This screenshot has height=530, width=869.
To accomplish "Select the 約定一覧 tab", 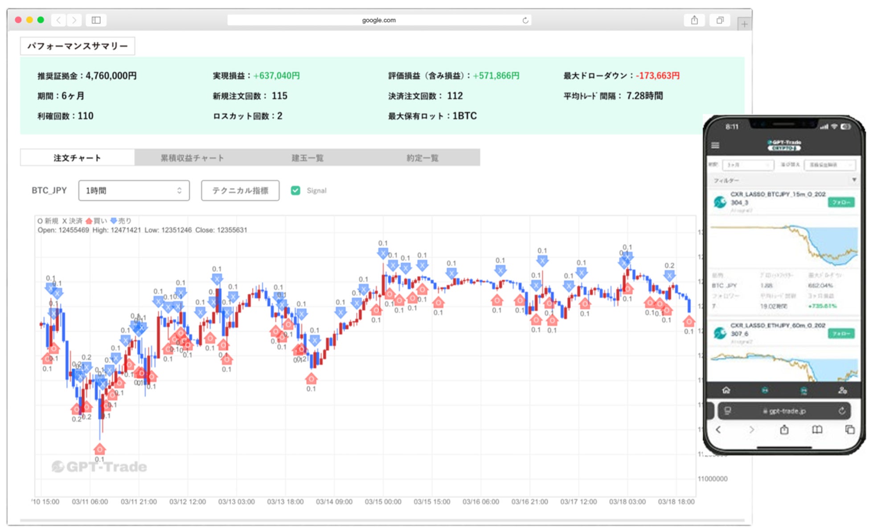I will [x=422, y=158].
